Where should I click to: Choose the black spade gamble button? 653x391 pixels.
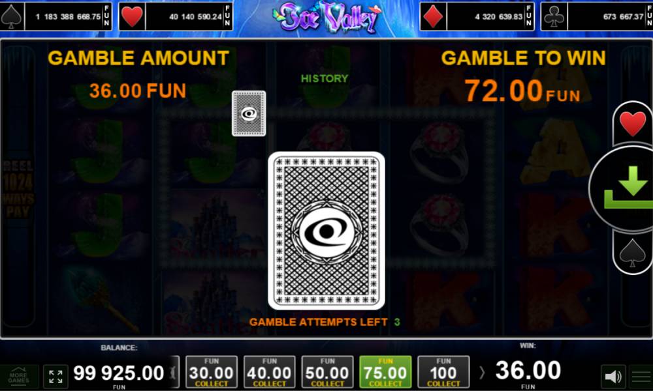click(633, 253)
